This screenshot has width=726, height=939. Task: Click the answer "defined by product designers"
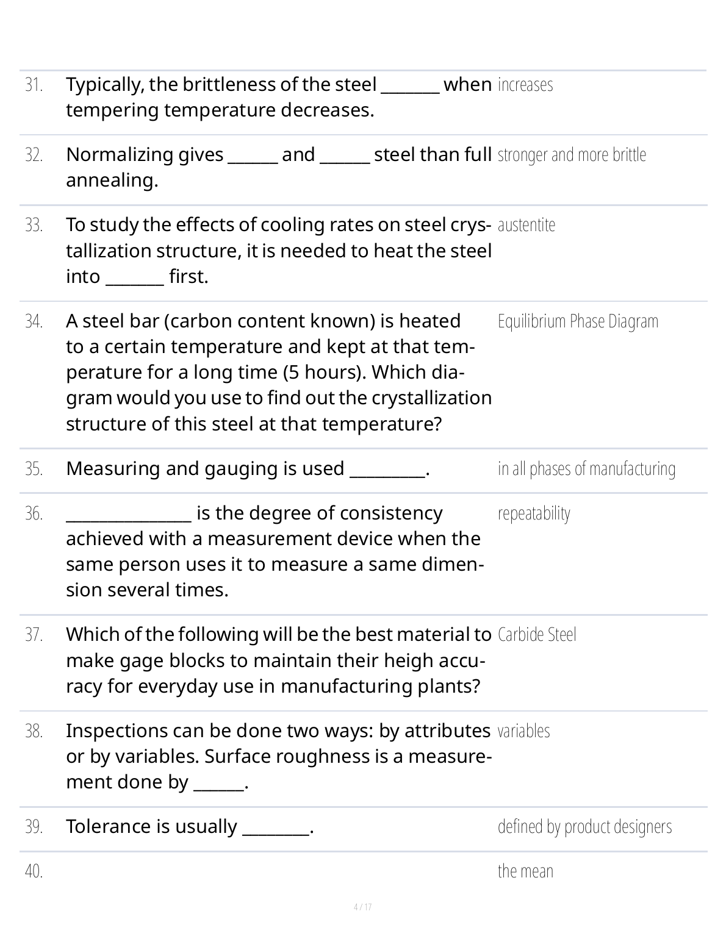584,827
